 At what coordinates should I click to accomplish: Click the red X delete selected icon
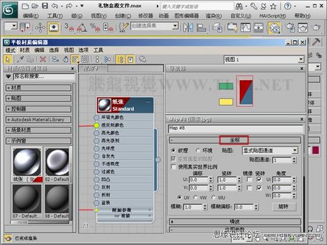43,59
